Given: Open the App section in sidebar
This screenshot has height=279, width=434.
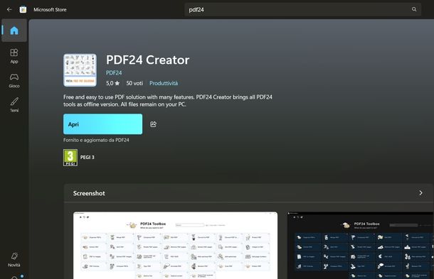Looking at the screenshot, I should (14, 56).
